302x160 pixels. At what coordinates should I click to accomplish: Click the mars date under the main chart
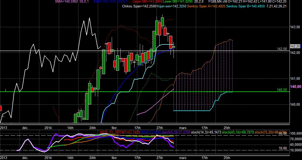click(183, 128)
